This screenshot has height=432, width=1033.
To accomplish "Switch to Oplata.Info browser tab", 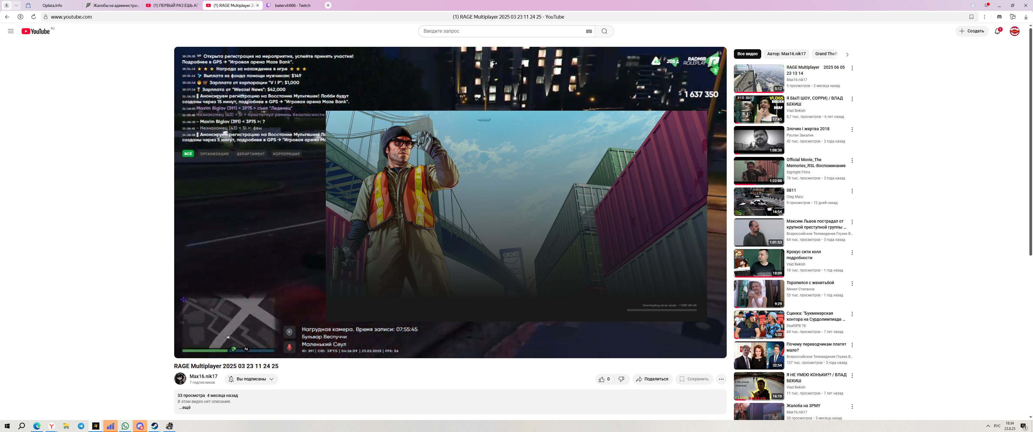I will coord(52,6).
